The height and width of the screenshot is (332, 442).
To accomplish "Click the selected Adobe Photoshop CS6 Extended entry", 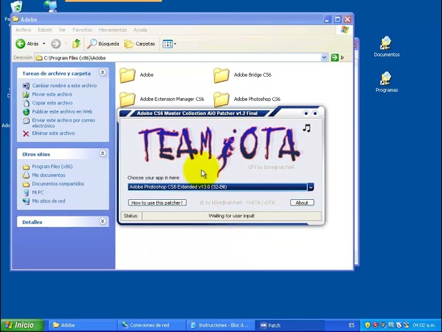I will point(218,187).
